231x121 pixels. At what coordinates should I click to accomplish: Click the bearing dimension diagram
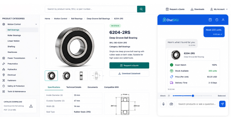(x=127, y=104)
